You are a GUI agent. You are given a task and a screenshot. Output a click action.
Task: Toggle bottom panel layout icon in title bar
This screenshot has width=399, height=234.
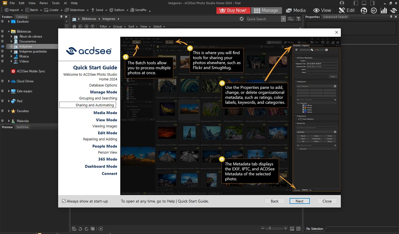tap(364, 3)
